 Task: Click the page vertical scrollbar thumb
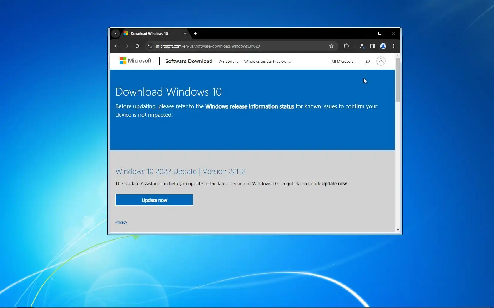[x=398, y=80]
